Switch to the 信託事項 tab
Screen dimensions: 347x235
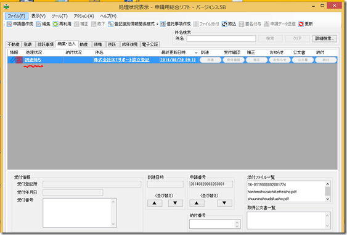[46, 44]
